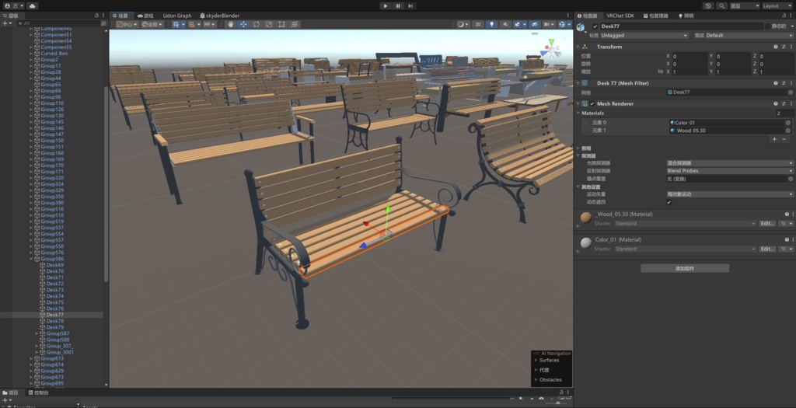
Task: Click Transform component help icon
Action: click(x=776, y=47)
